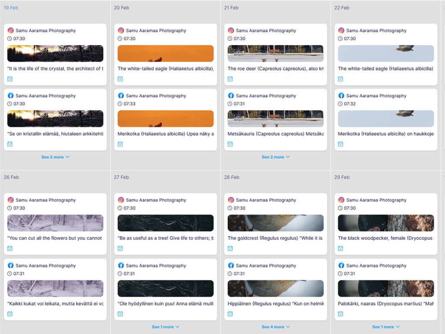Screen dimensions: 445x334
Task: Click scheduled icon on 20 Feb Merikotka post
Action: 120,144
